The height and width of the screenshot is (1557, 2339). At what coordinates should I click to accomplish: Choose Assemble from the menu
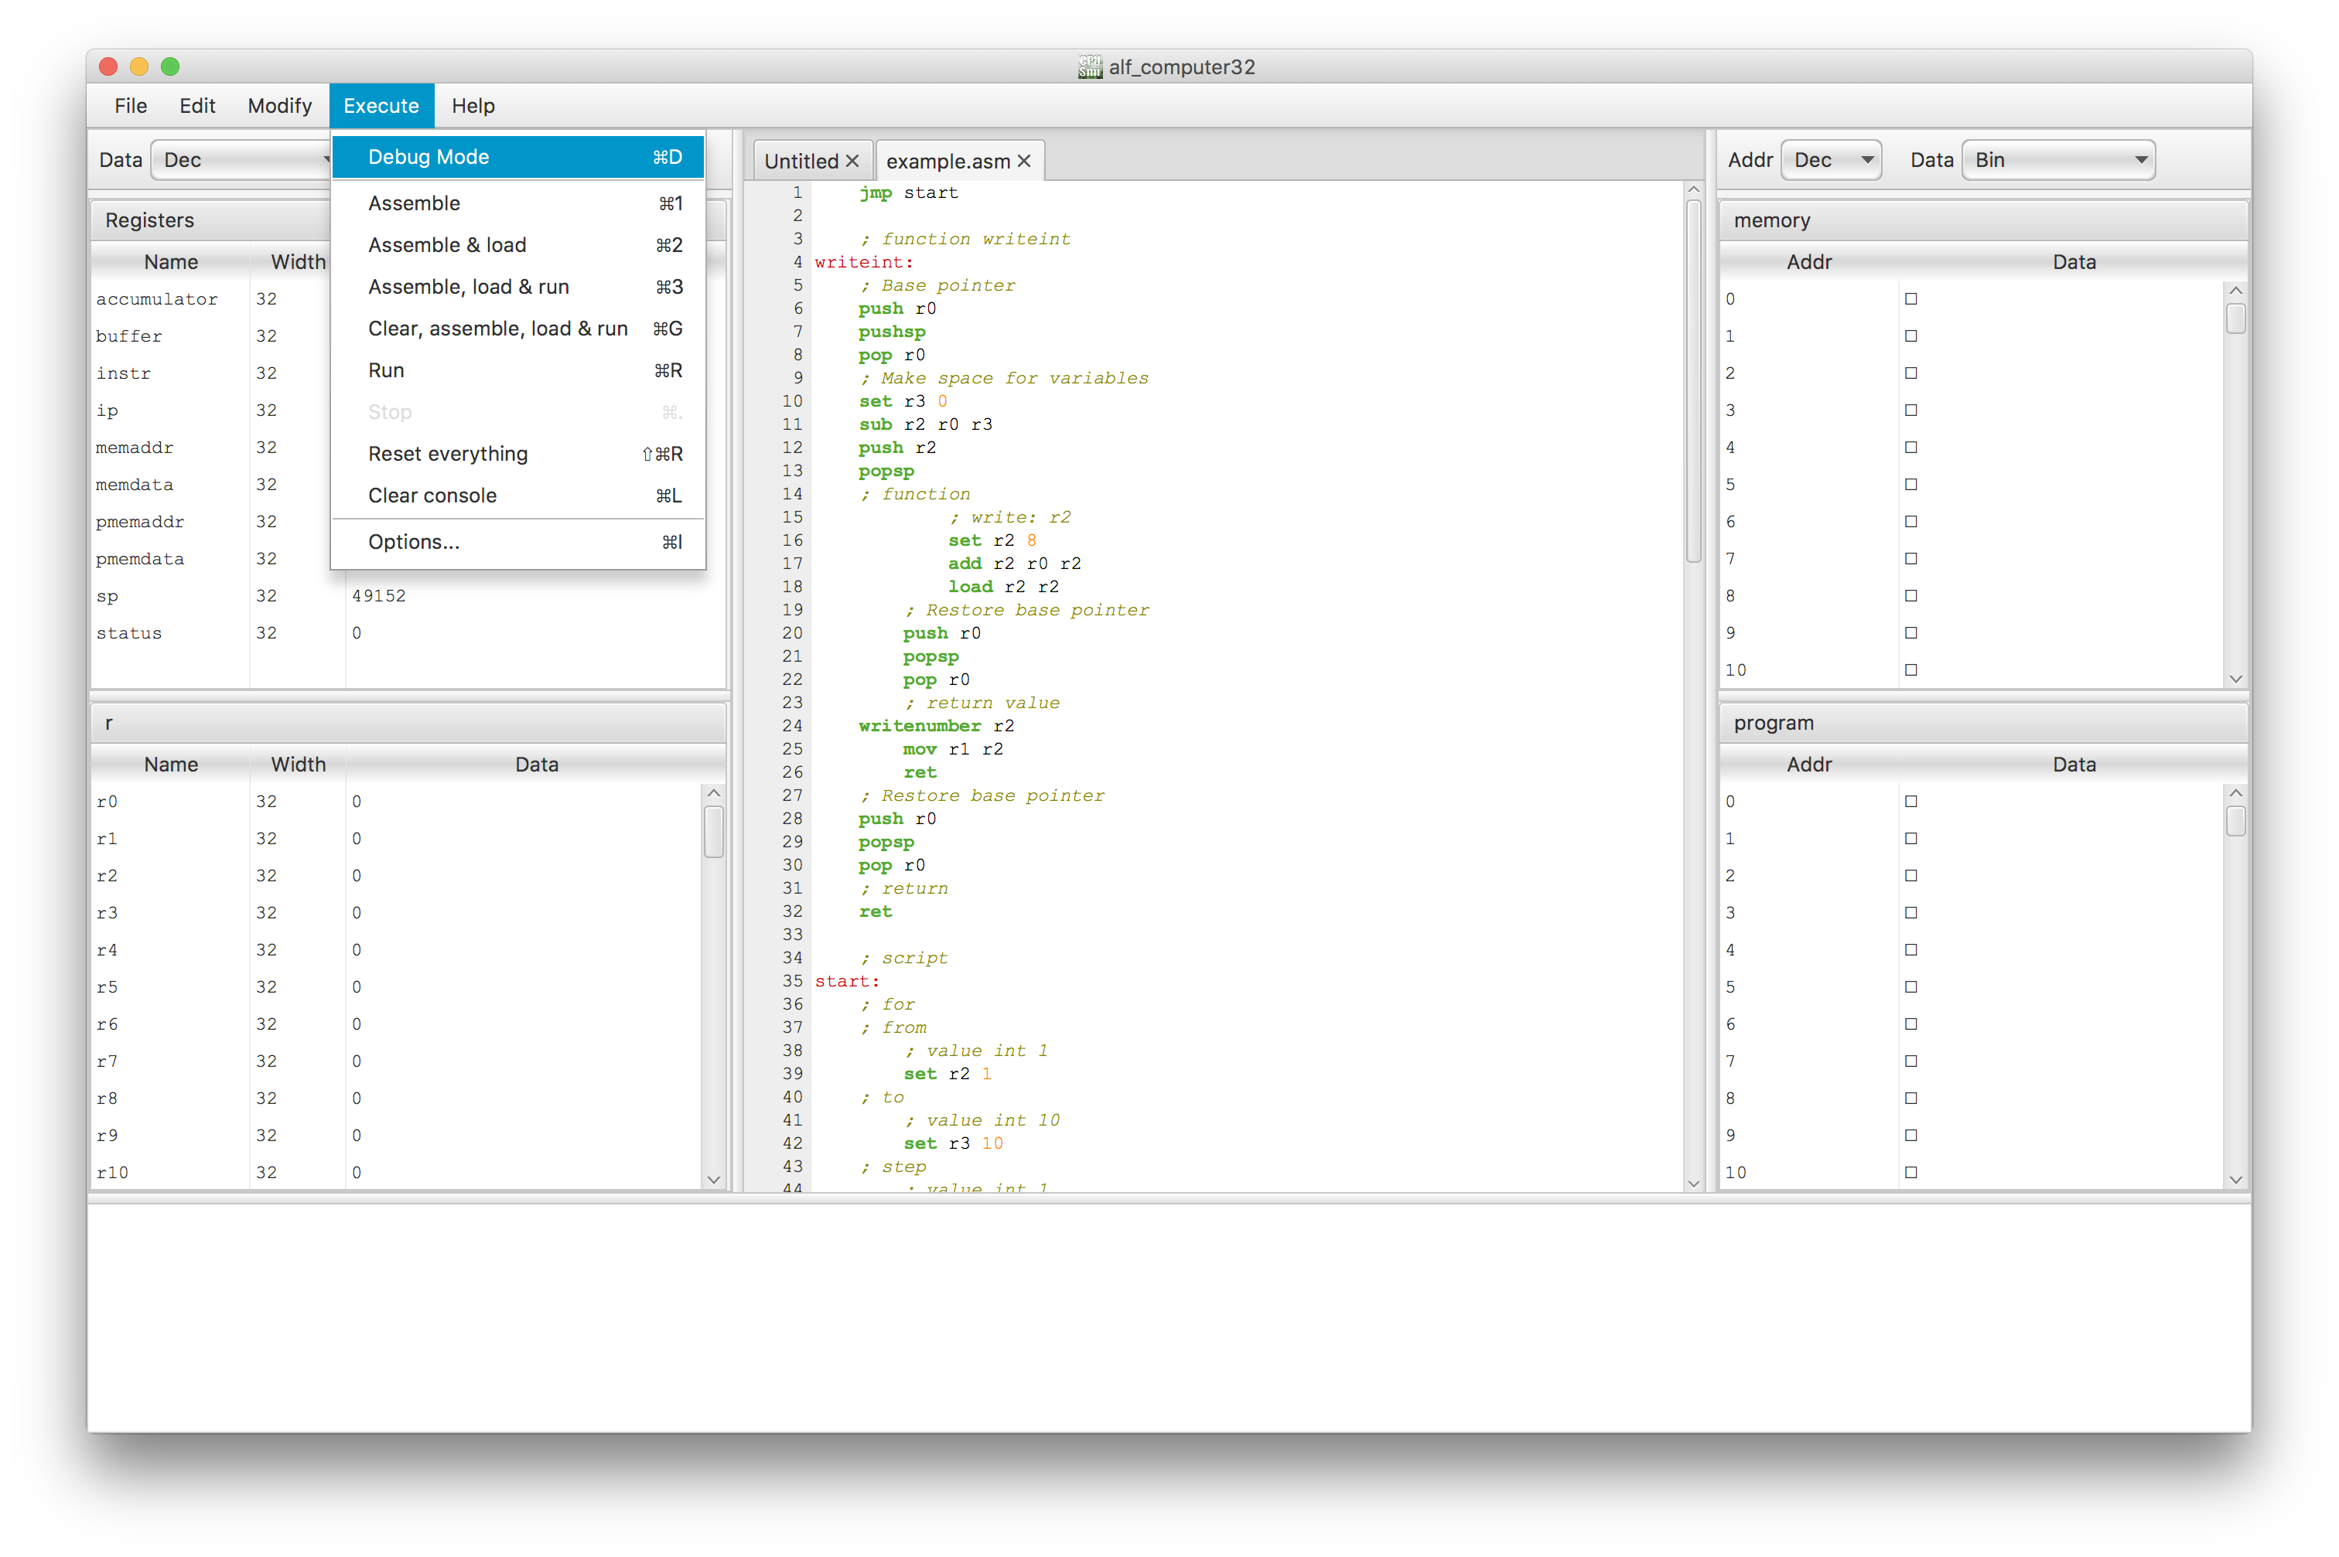coord(517,203)
